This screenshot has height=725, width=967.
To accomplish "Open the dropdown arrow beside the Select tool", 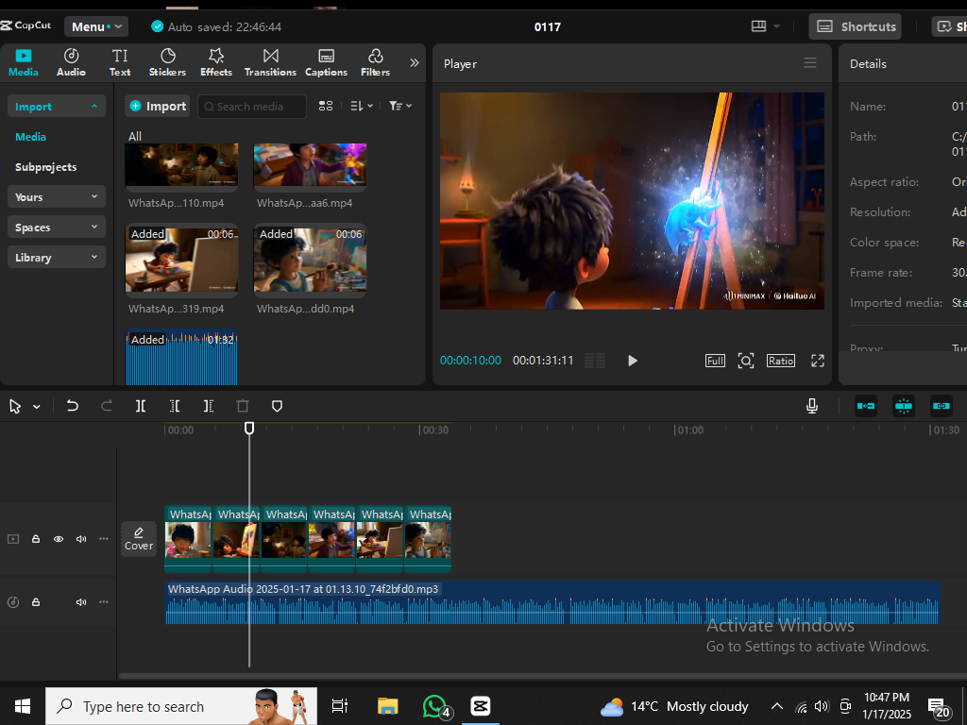I will (x=37, y=407).
